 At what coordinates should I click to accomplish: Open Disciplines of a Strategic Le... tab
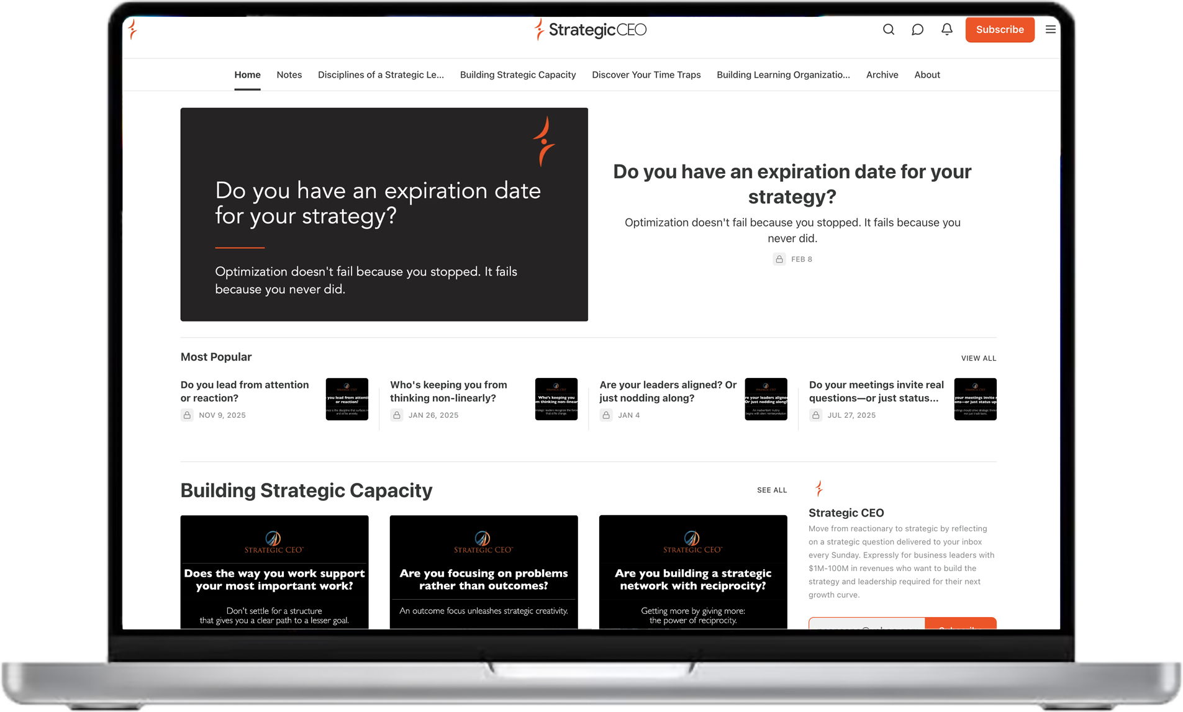tap(381, 74)
